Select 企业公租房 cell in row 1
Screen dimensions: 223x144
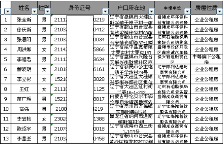tap(206, 20)
